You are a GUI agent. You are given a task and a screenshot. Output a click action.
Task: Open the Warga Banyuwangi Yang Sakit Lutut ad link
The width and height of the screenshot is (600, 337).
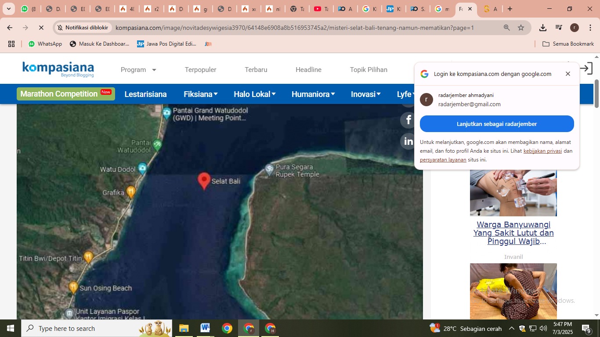click(513, 233)
